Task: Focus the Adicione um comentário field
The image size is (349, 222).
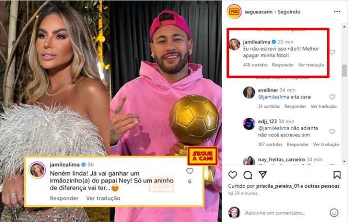Action: click(x=275, y=213)
